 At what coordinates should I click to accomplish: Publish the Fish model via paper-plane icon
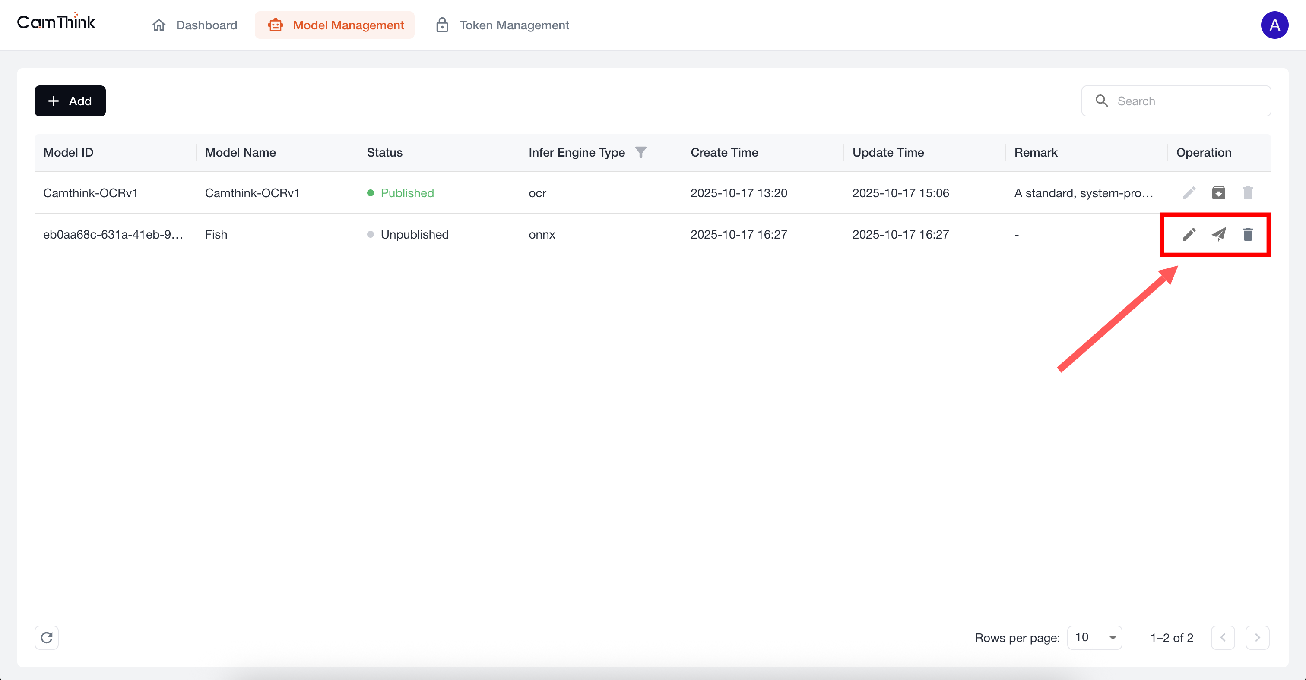pyautogui.click(x=1218, y=234)
